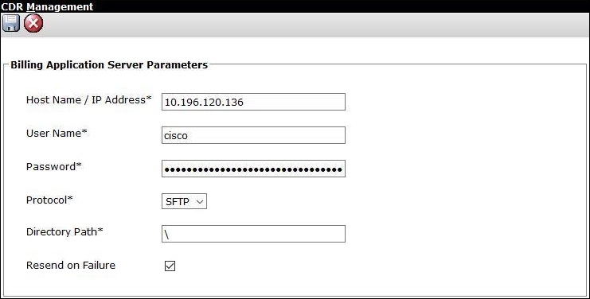Viewport: 590px width, 299px height.
Task: Click the cisco username text
Action: (x=176, y=136)
